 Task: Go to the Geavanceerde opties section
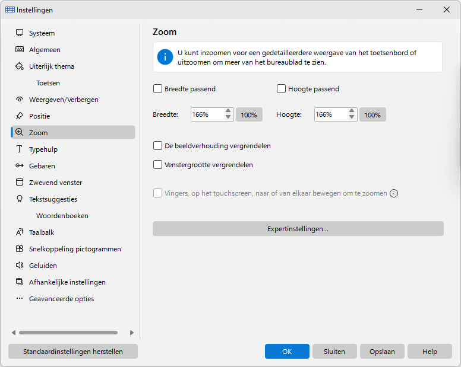(x=73, y=299)
